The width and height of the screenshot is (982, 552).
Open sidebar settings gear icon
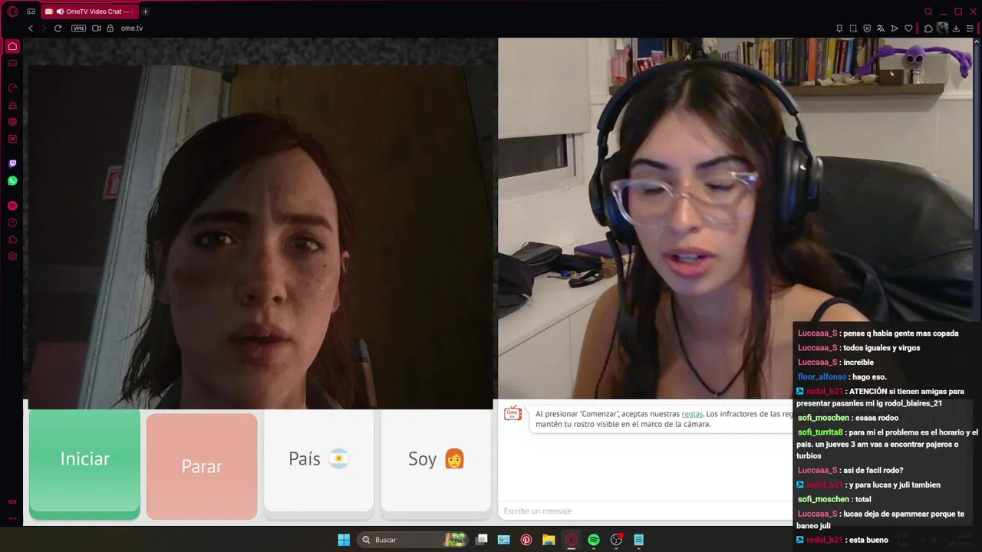[12, 256]
